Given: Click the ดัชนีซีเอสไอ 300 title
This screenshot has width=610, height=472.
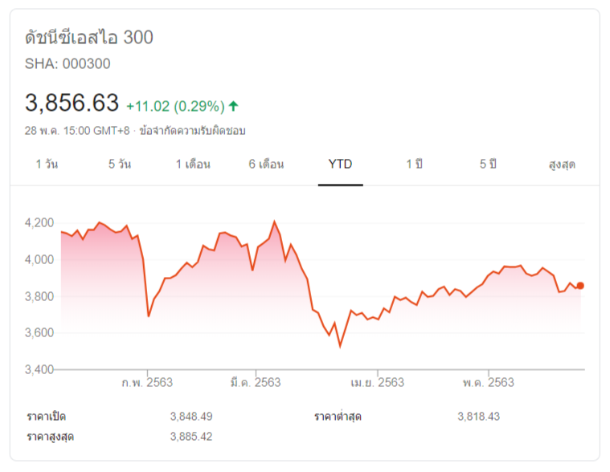Looking at the screenshot, I should [88, 37].
